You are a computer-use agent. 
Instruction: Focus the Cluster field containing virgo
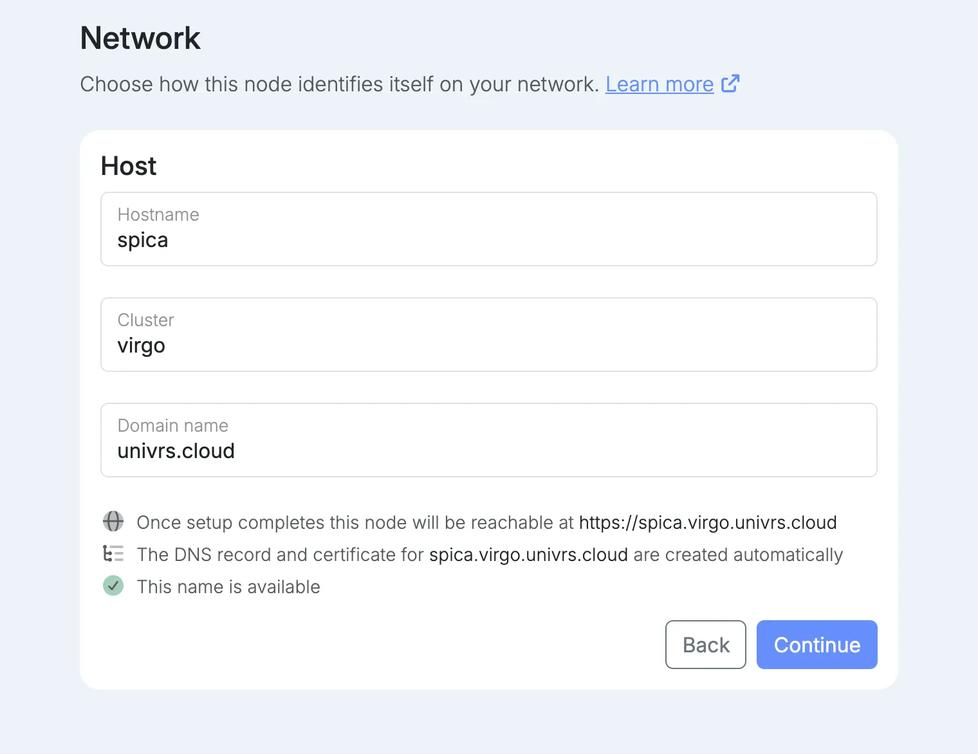[x=489, y=335]
